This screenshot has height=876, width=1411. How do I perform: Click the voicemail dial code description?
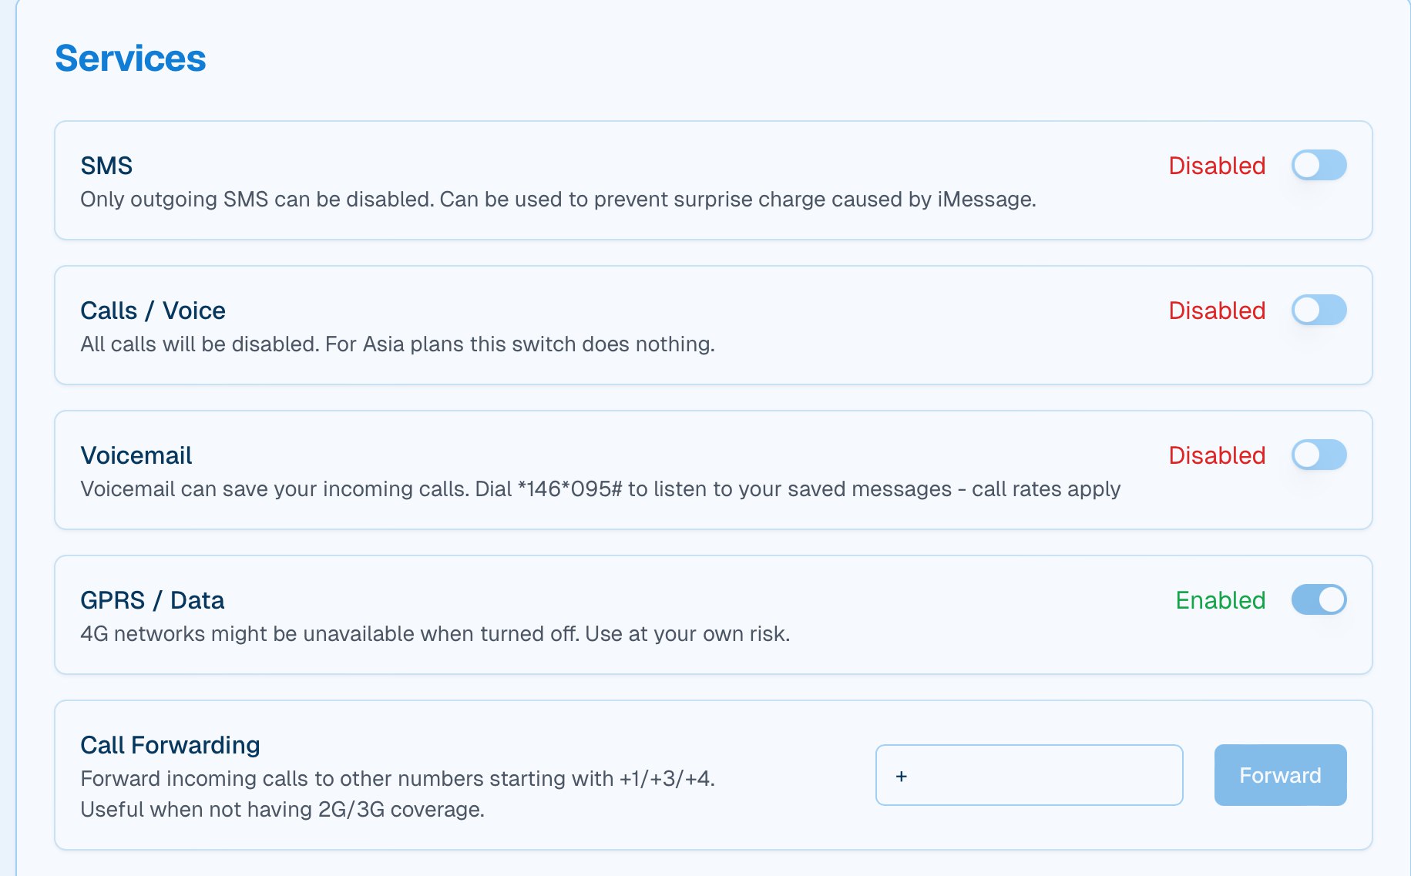click(600, 489)
